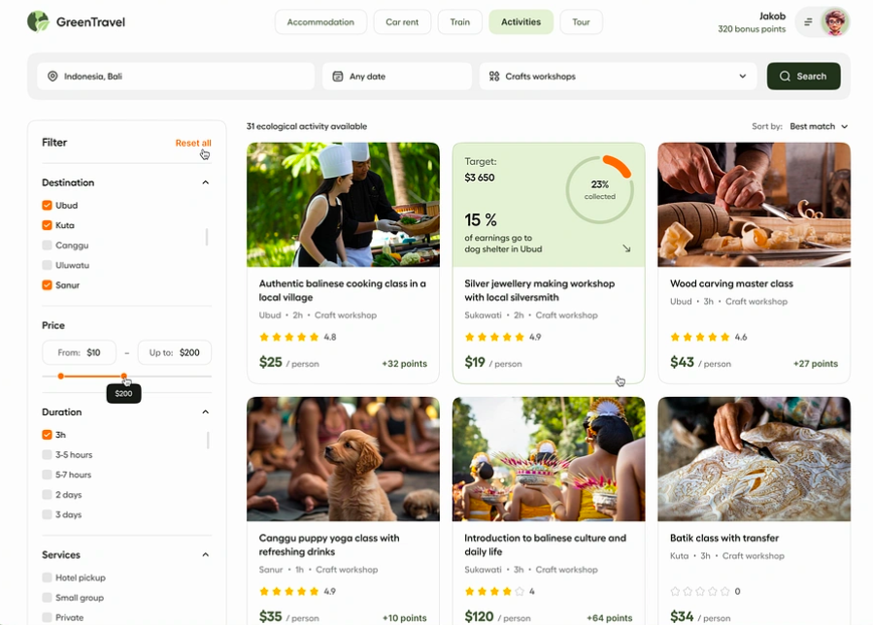873x625 pixels.
Task: Click the star rating of cooking class
Action: 289,338
